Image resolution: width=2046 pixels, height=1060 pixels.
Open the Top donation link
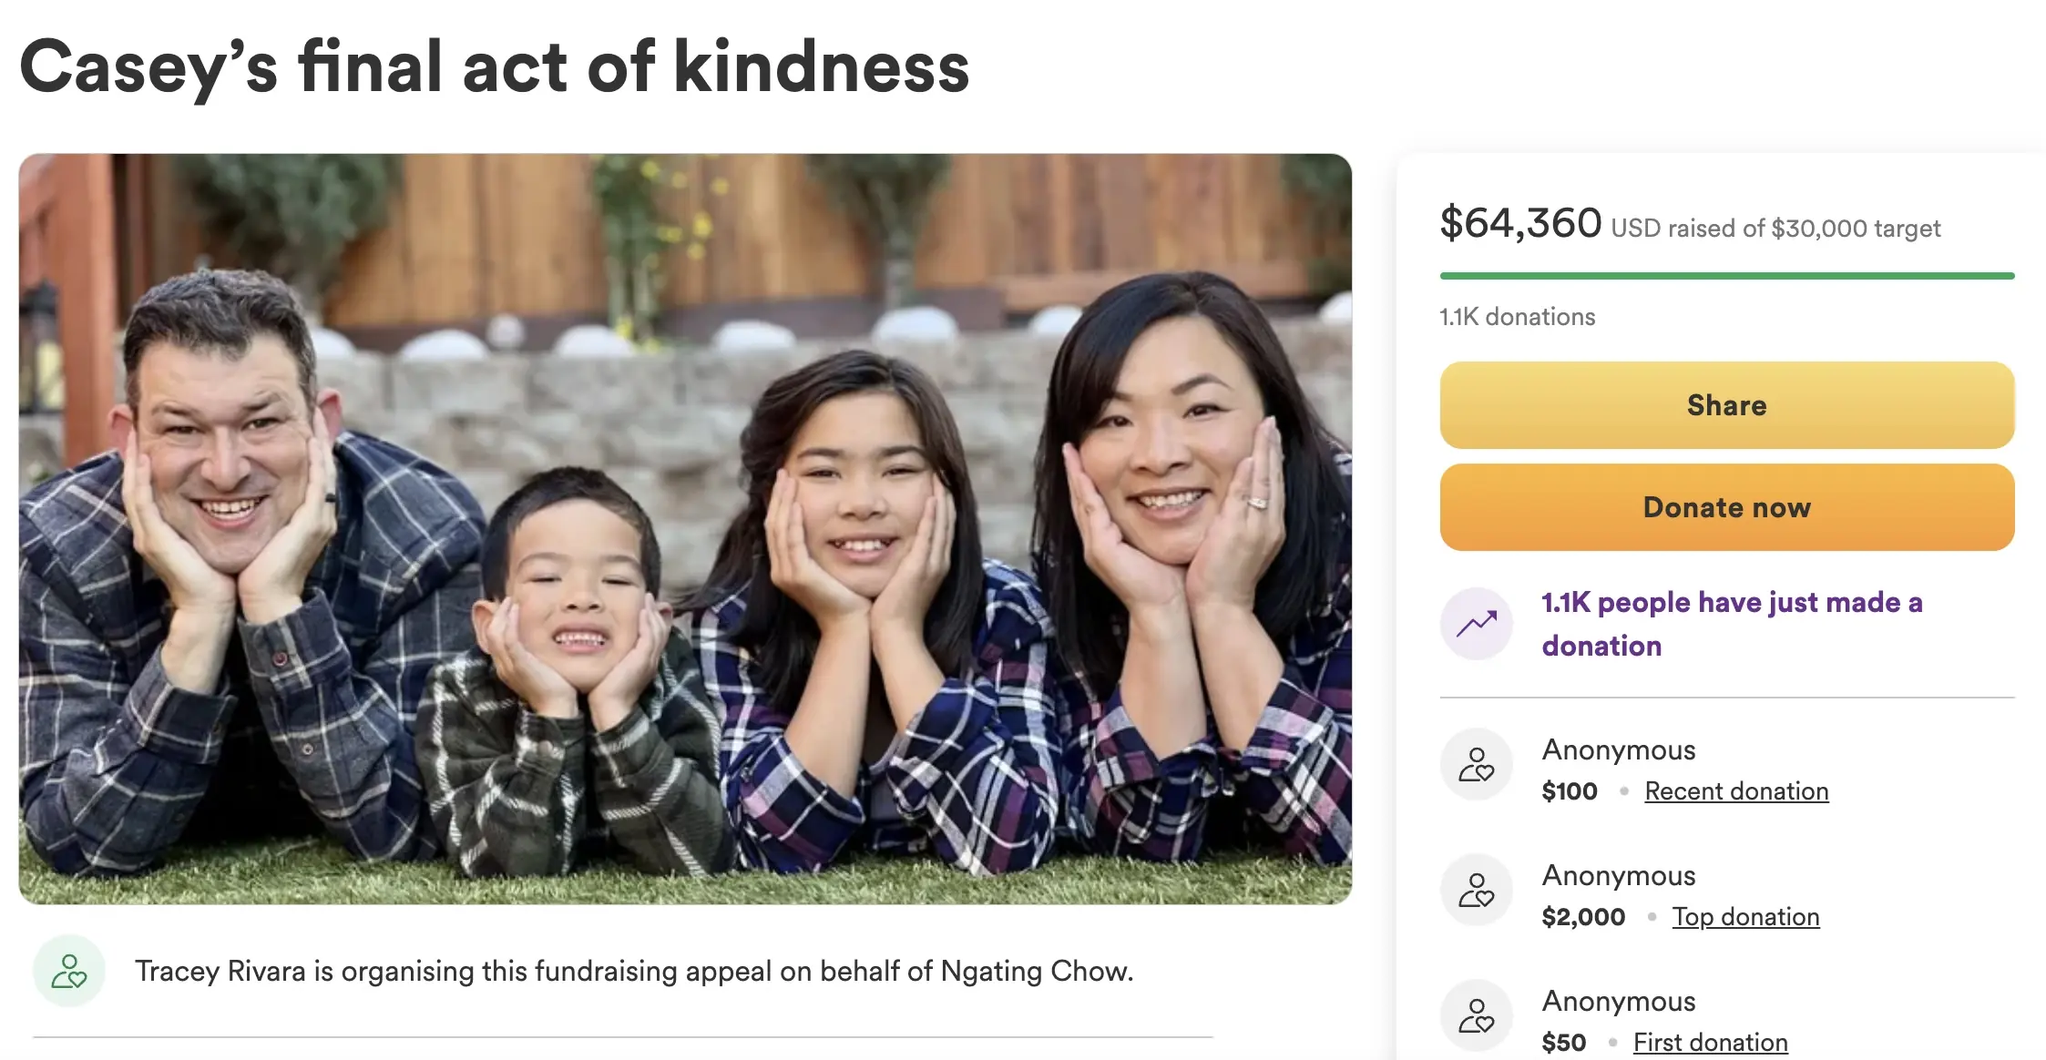click(x=1745, y=917)
